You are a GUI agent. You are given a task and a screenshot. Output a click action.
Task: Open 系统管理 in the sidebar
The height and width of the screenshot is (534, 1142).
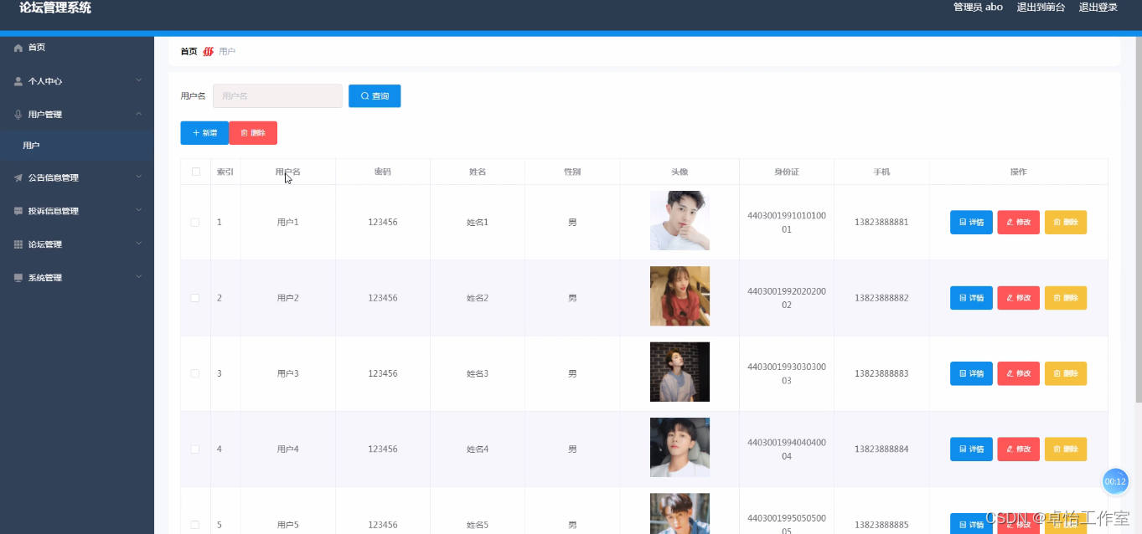(x=77, y=278)
